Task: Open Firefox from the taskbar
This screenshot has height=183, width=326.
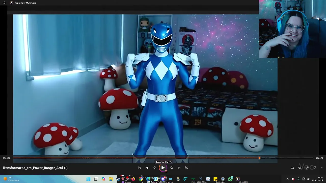Action: 133,179
